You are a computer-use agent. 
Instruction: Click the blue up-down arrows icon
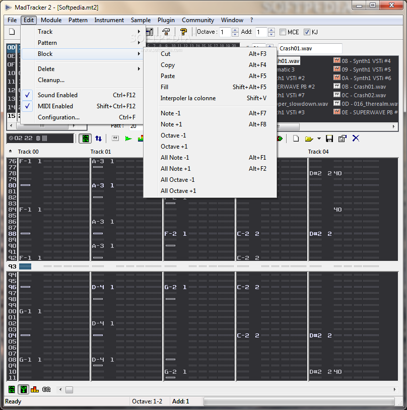pyautogui.click(x=98, y=139)
